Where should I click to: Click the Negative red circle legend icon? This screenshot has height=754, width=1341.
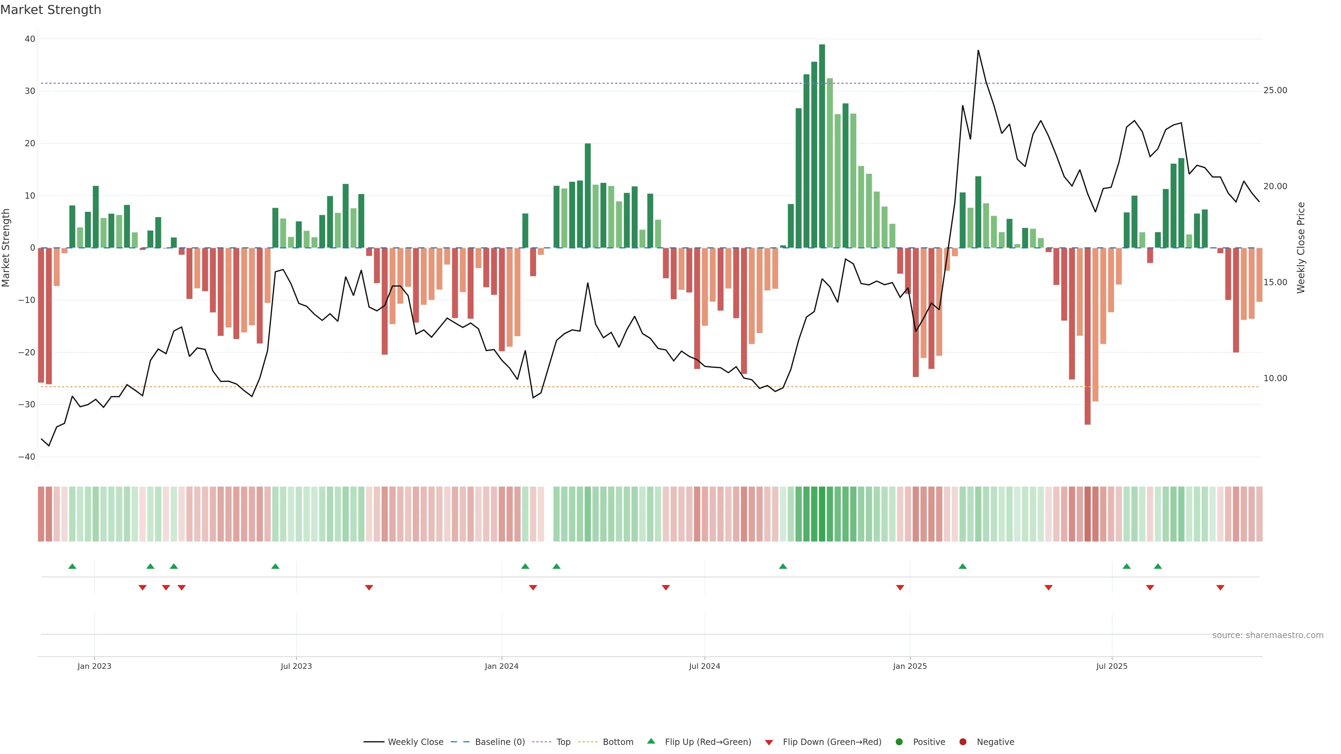pyautogui.click(x=962, y=741)
